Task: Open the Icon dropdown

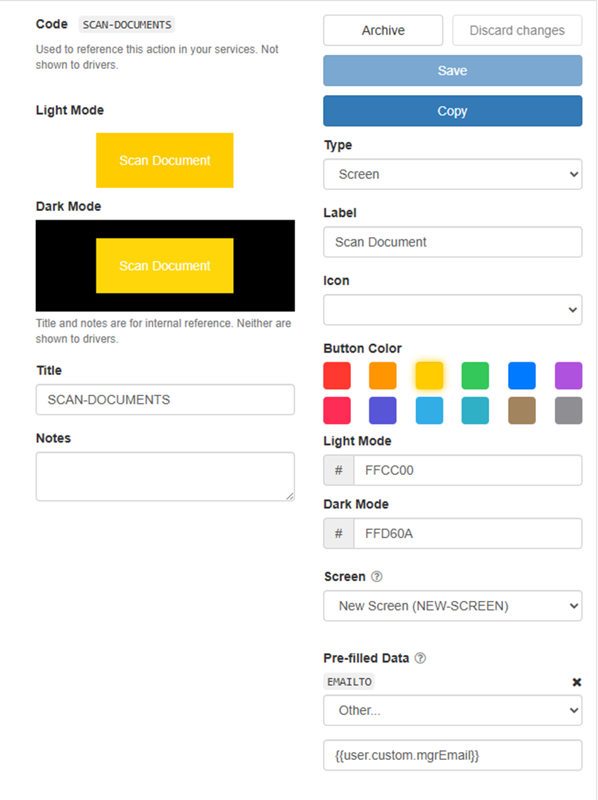Action: (452, 310)
